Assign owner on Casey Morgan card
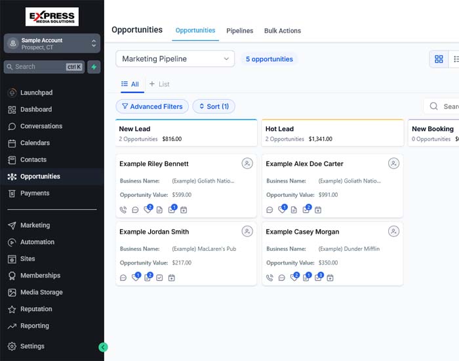 tap(393, 231)
